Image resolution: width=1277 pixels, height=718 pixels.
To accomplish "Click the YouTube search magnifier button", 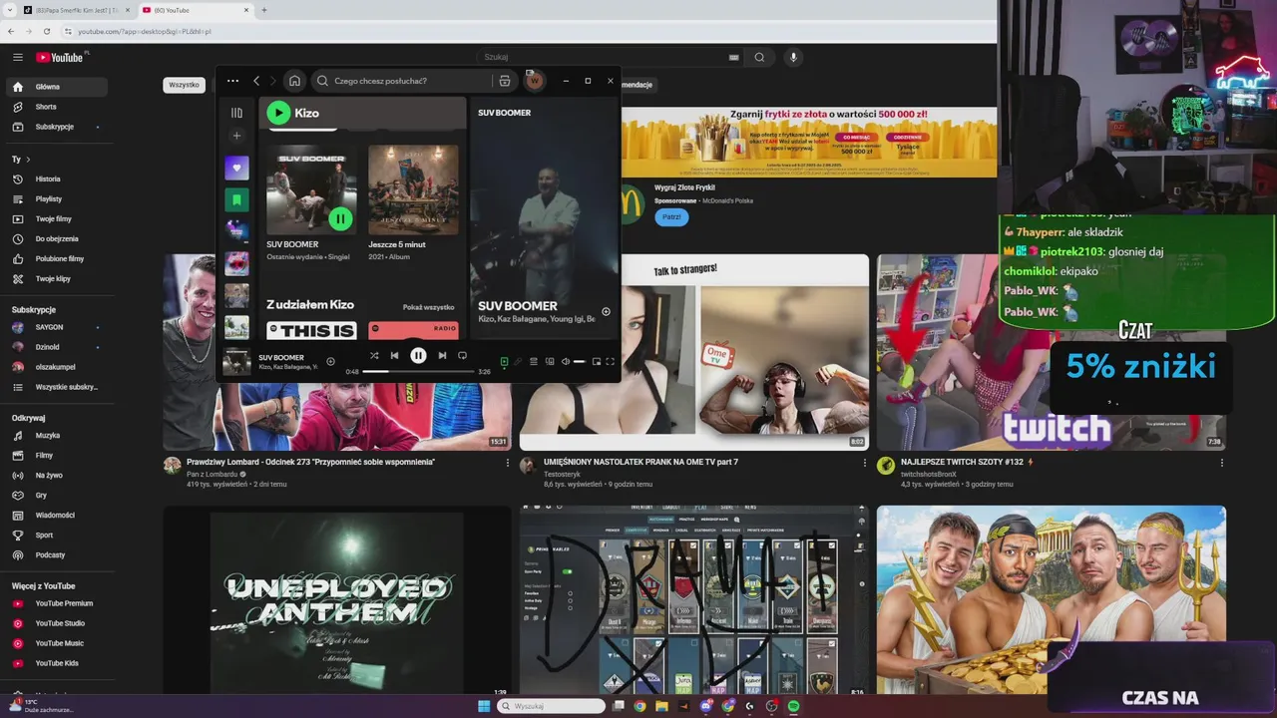I will [759, 57].
